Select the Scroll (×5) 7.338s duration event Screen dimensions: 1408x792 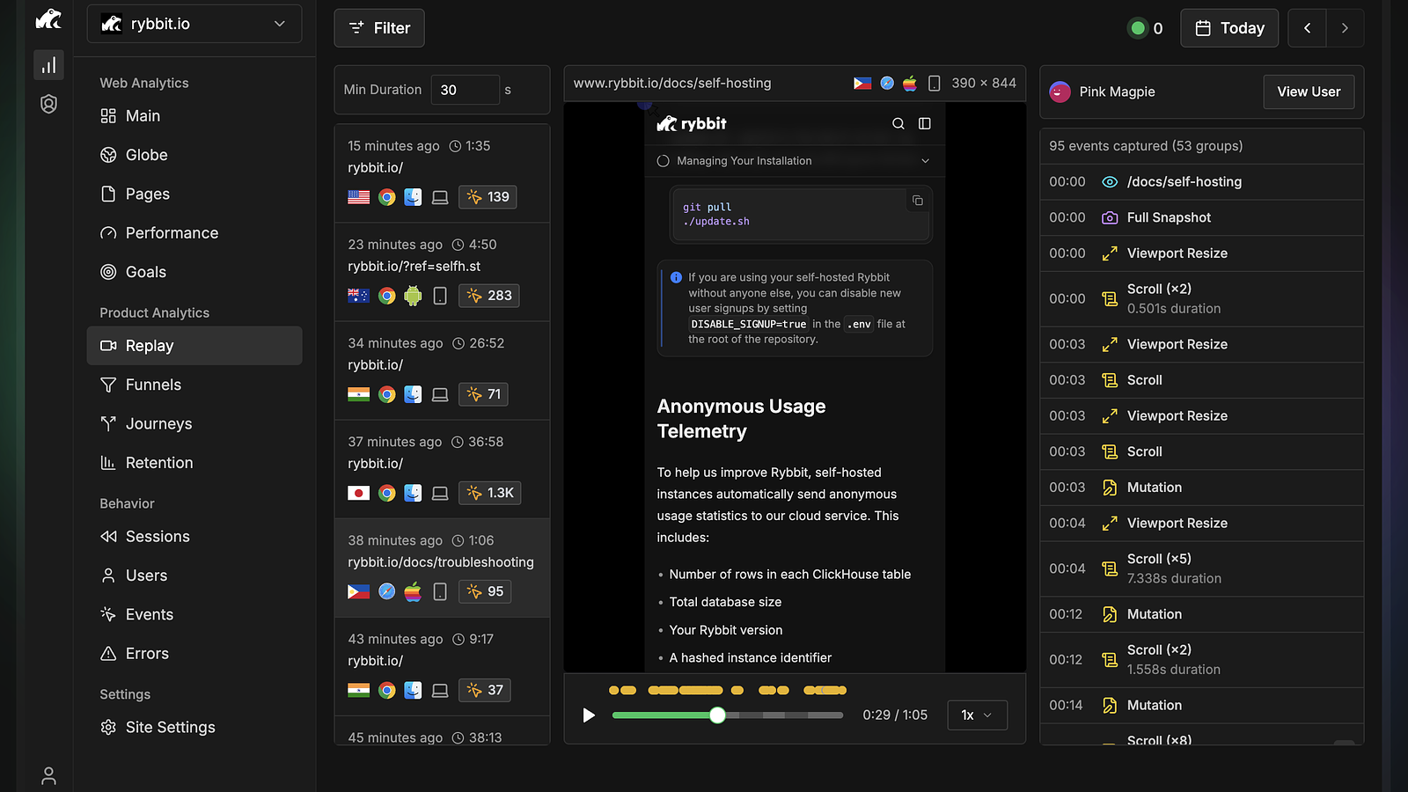pyautogui.click(x=1201, y=568)
